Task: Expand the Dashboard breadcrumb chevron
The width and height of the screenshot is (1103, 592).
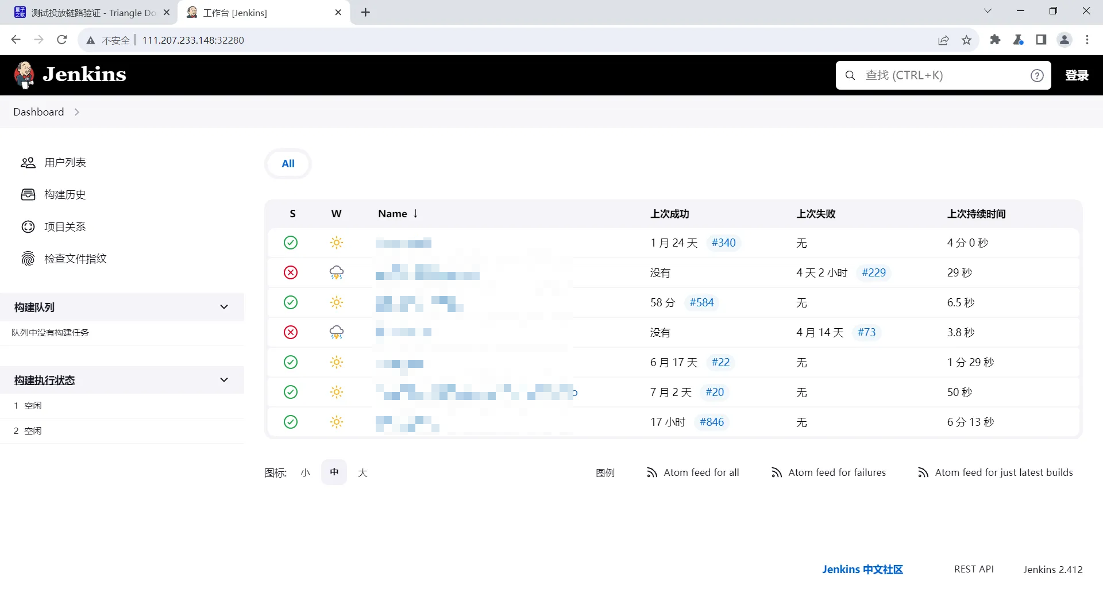Action: 77,112
